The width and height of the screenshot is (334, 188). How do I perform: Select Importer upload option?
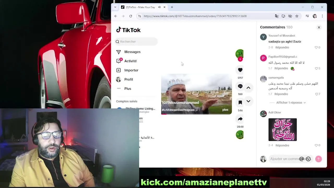[127, 70]
